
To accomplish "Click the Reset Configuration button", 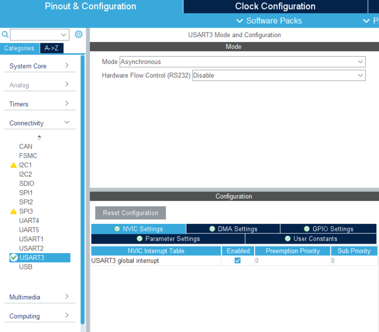I will [x=131, y=213].
